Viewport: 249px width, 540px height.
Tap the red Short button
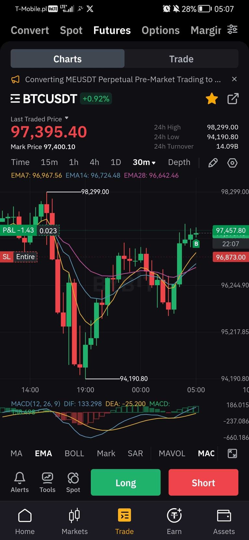[x=203, y=482]
